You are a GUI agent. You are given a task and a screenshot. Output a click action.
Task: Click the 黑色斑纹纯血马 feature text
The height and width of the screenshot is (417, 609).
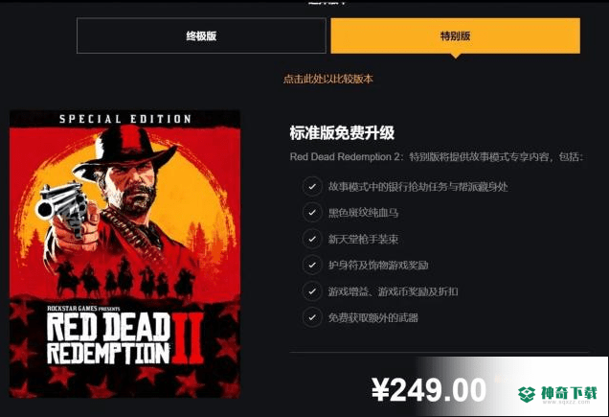tap(363, 213)
